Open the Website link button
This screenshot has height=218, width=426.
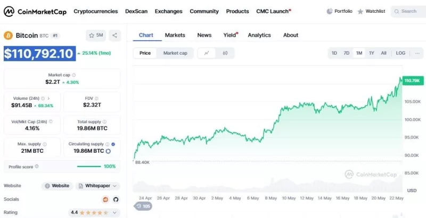(x=57, y=186)
